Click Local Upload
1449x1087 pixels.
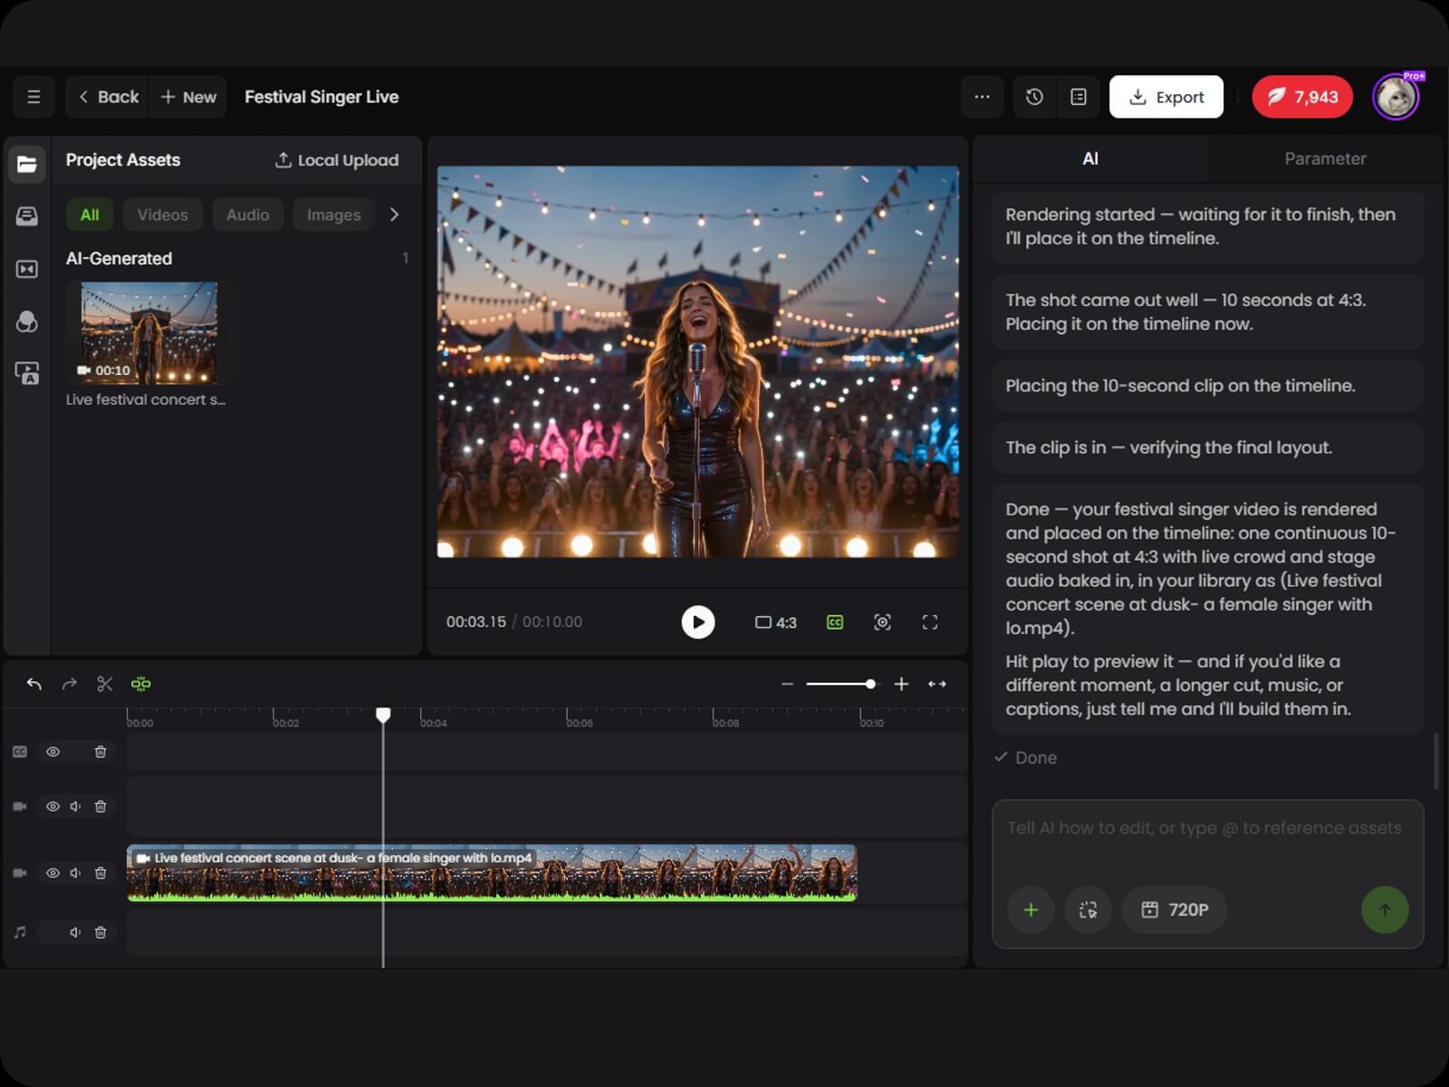[336, 160]
